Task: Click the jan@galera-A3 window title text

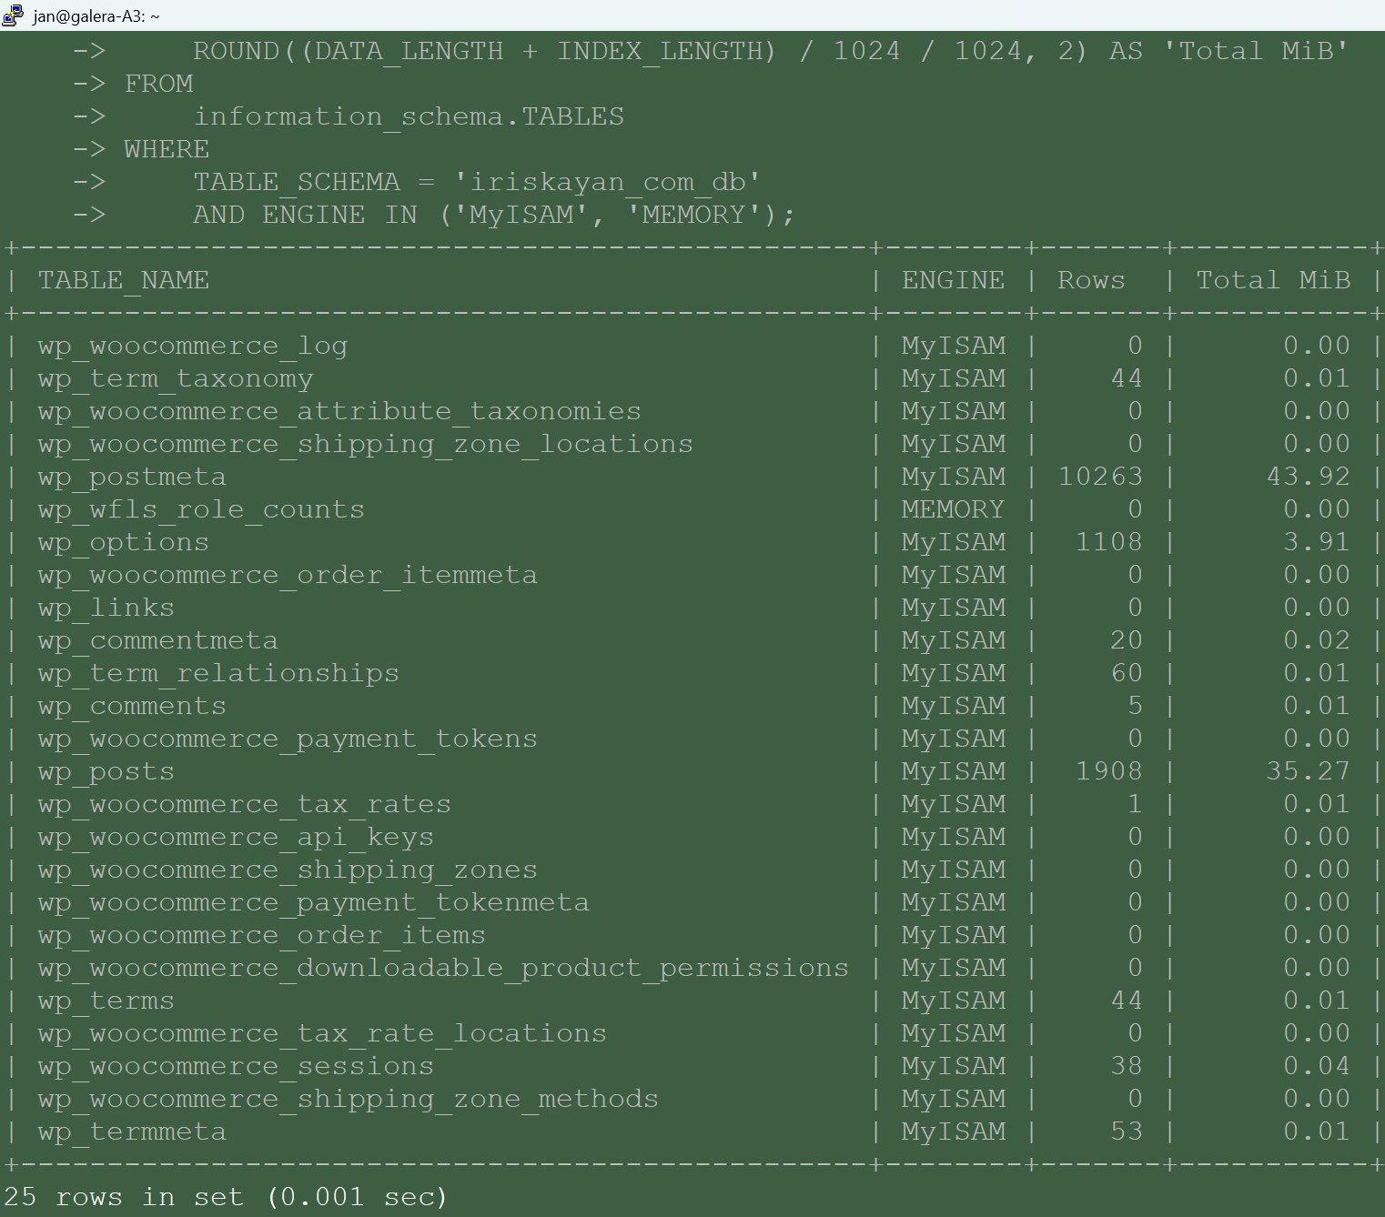Action: click(96, 16)
